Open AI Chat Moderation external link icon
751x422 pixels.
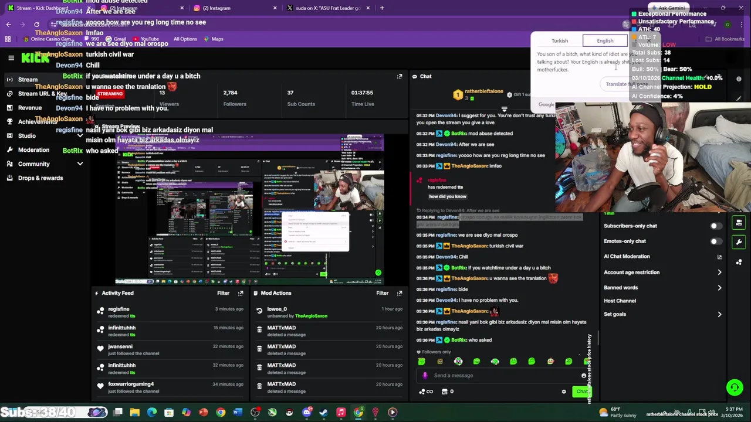click(x=719, y=257)
